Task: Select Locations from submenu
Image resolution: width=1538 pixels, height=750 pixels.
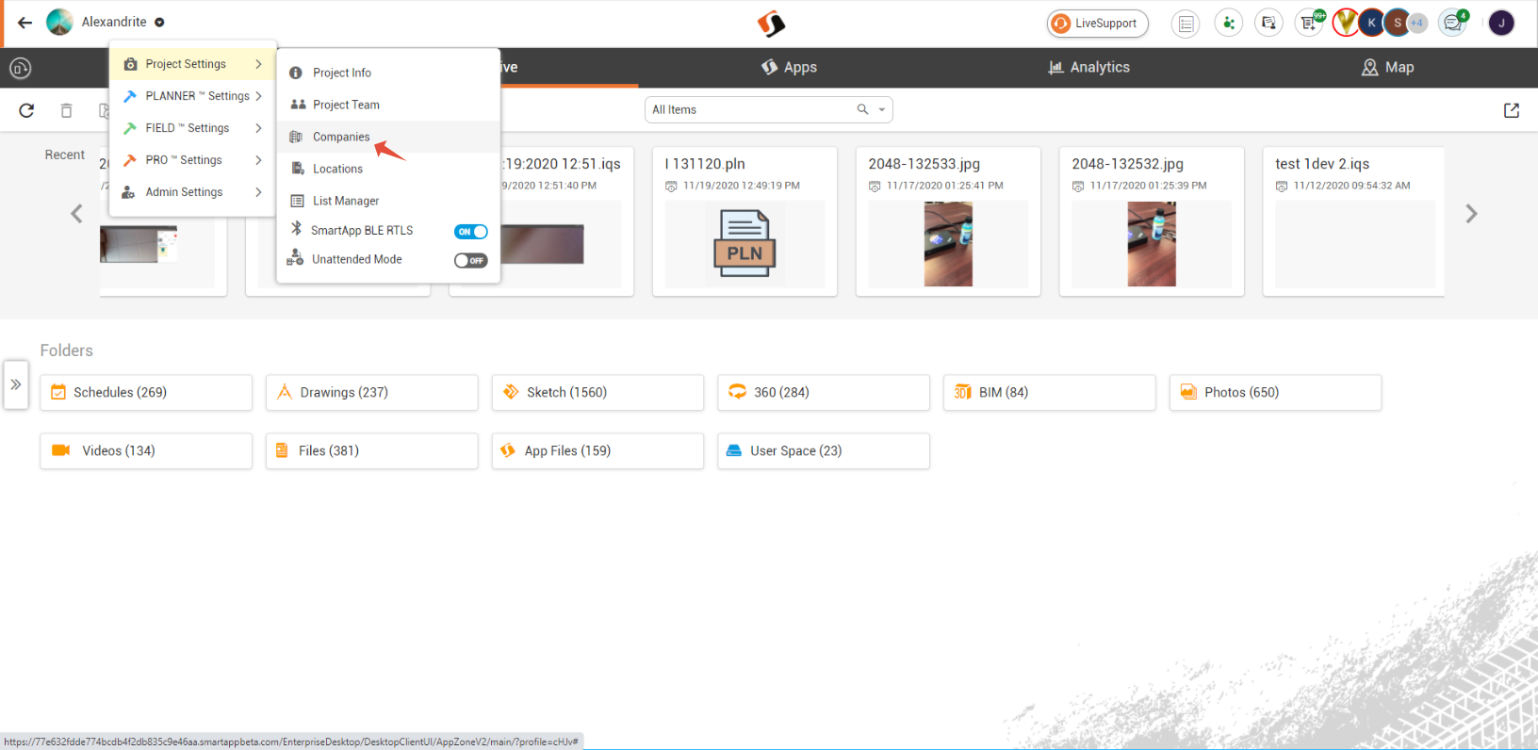Action: pos(388,169)
